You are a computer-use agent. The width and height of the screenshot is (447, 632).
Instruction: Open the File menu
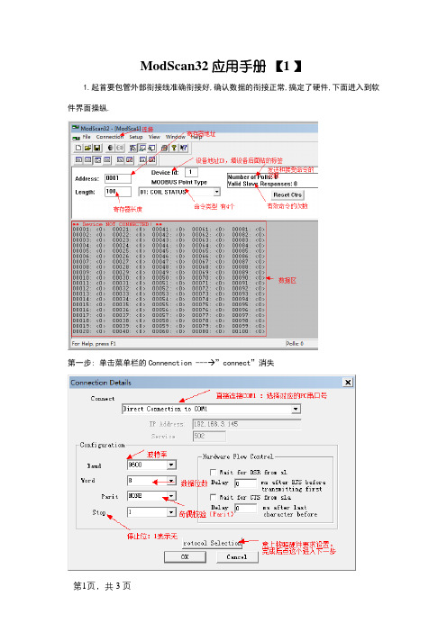point(87,137)
